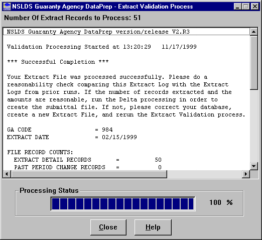Open Help for Extract Validation

(x=153, y=227)
